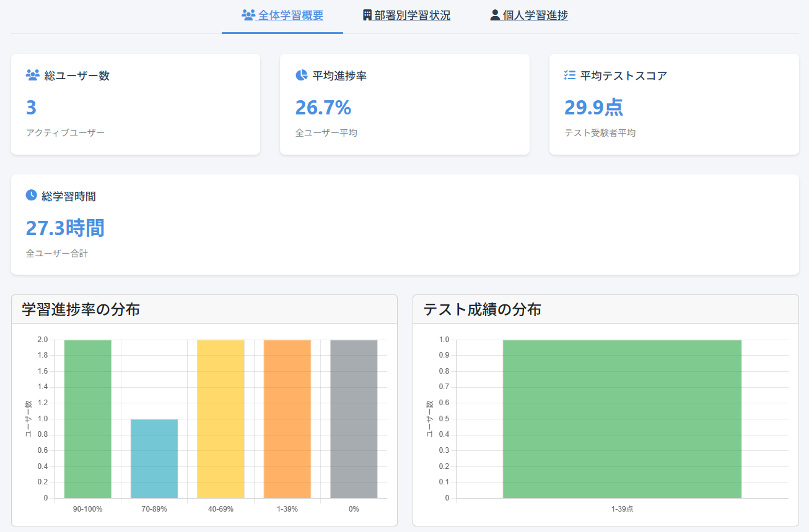Click the 総学習時間 card title
This screenshot has width=809, height=532.
[69, 197]
